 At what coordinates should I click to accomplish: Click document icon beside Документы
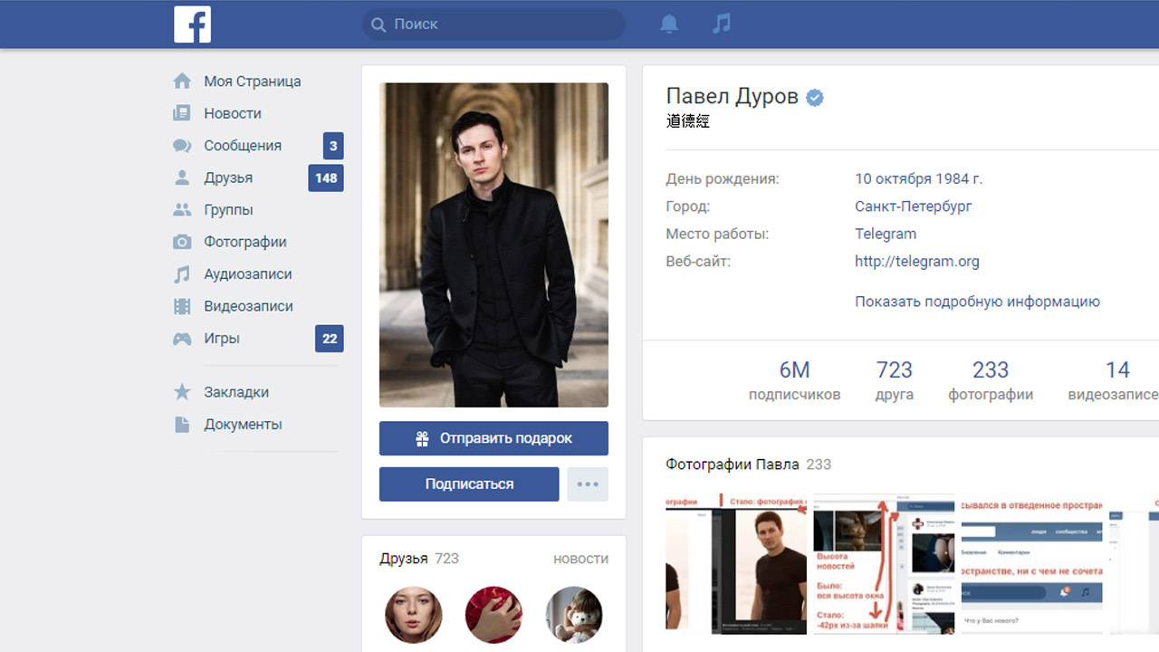[182, 424]
